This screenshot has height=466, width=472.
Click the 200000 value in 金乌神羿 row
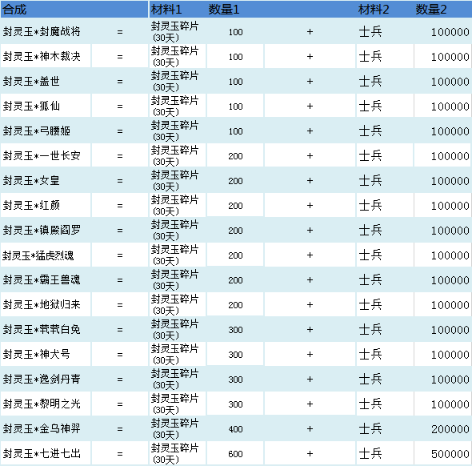click(450, 429)
